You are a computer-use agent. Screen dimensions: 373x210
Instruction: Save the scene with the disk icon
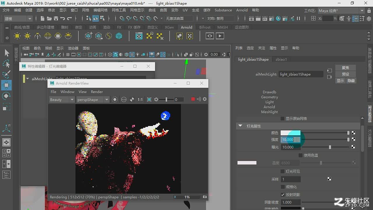point(56,18)
